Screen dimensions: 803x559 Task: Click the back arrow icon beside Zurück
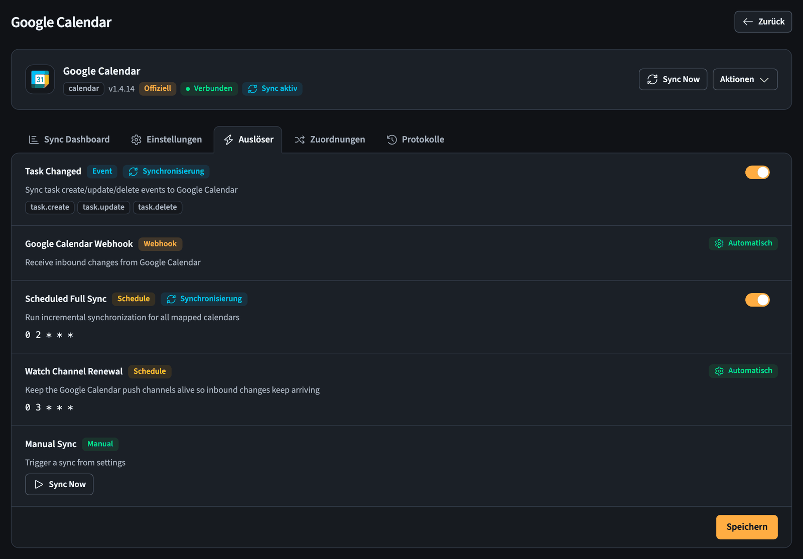tap(748, 22)
